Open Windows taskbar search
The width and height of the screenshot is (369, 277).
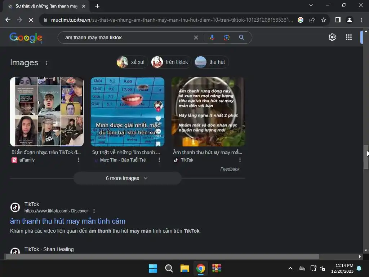[x=169, y=268]
